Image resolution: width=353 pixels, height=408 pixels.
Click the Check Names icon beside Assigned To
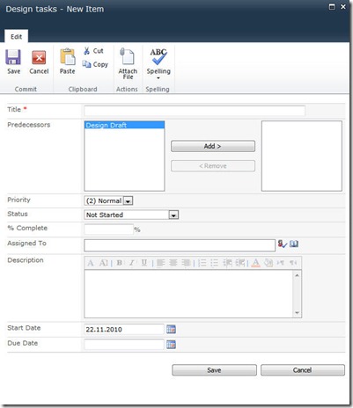point(283,244)
